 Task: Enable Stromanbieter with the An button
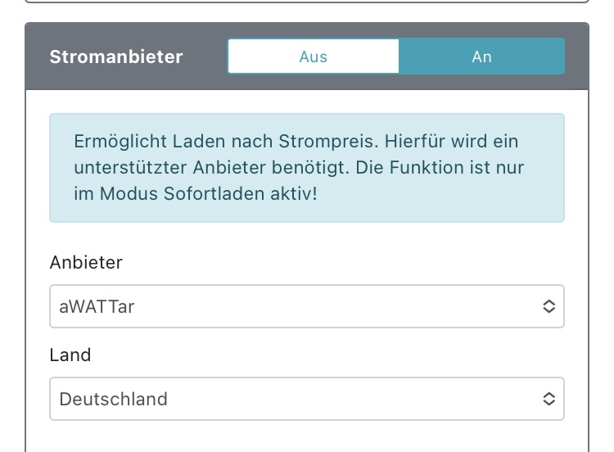(x=481, y=56)
